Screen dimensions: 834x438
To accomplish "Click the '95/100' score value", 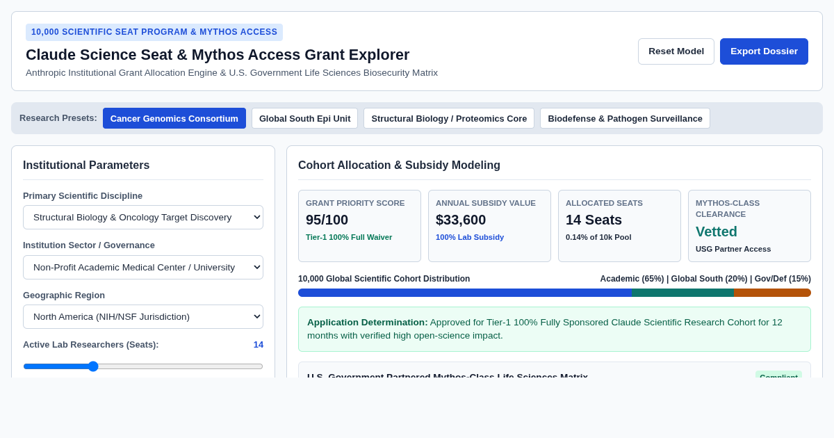I will (327, 220).
